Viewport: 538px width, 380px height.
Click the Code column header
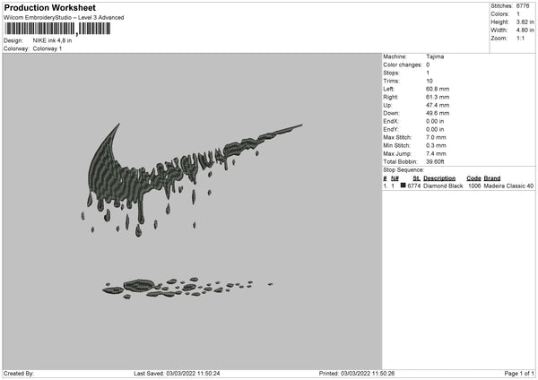473,178
